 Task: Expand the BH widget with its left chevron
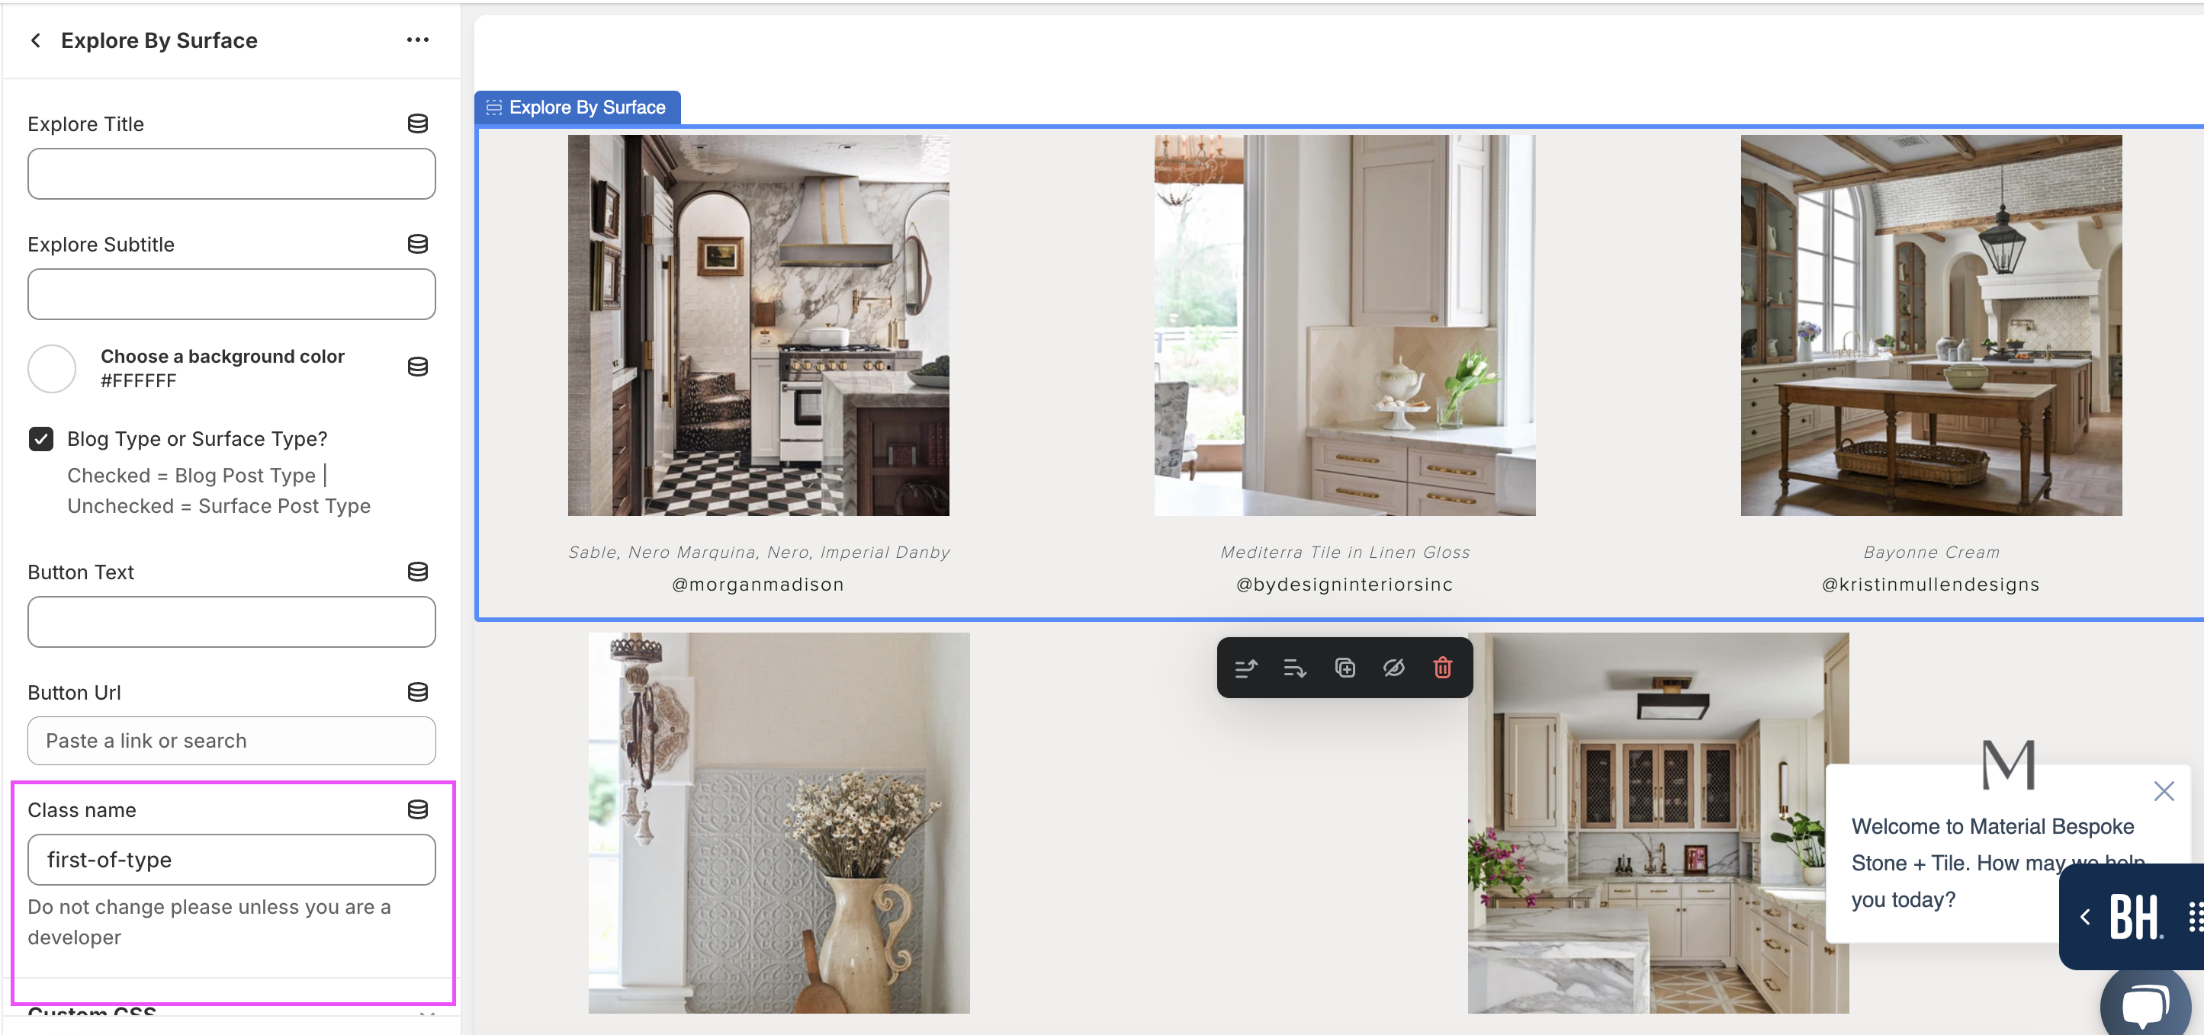[2085, 917]
